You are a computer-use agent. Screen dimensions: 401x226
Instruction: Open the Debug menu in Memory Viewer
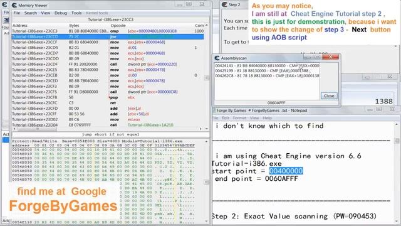(x=61, y=13)
